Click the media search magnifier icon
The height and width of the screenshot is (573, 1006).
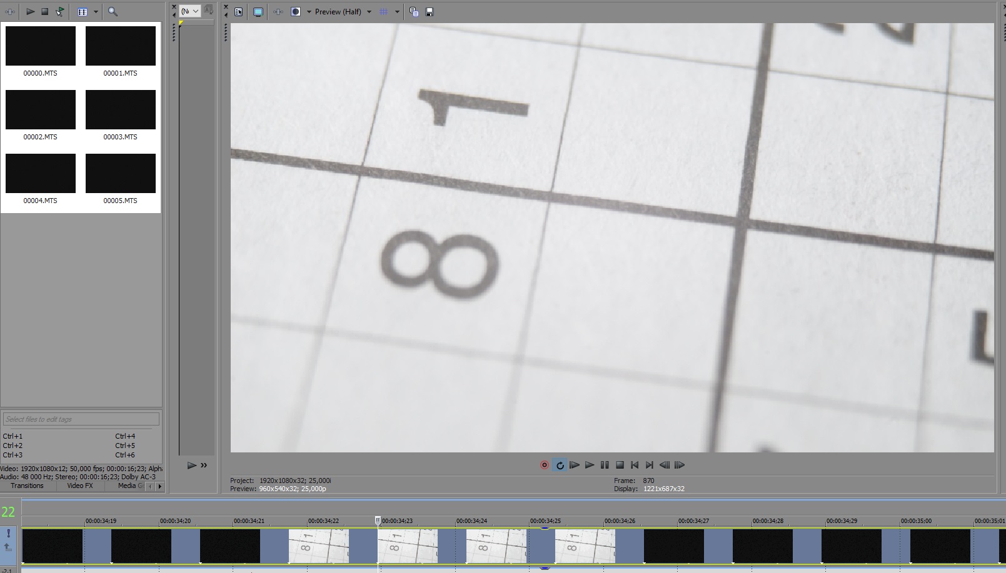pyautogui.click(x=113, y=12)
